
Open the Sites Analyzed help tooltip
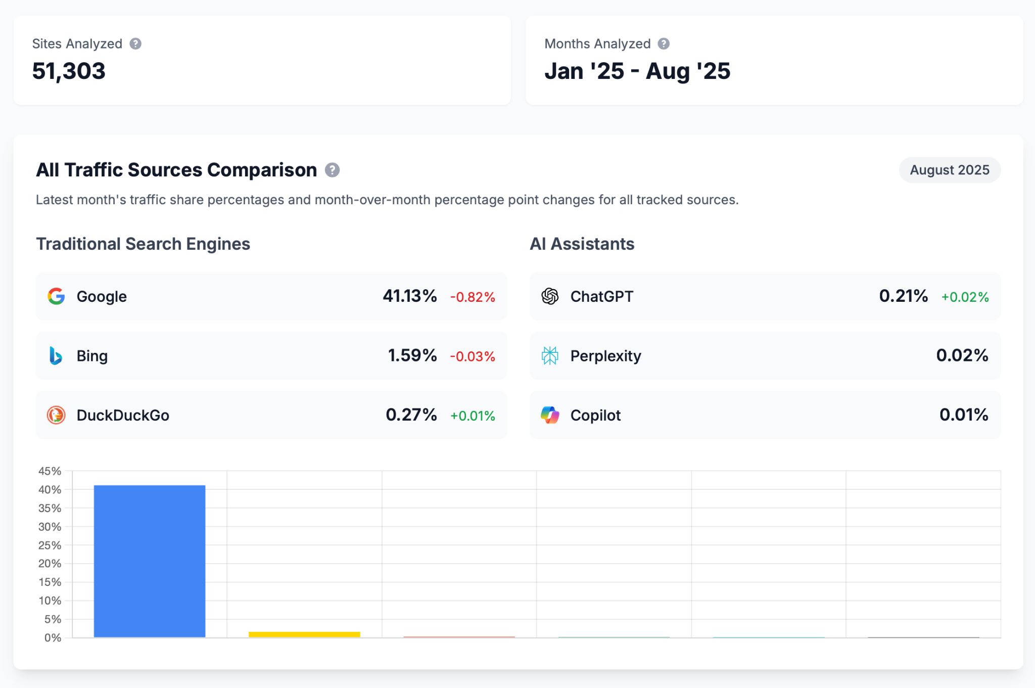coord(135,44)
